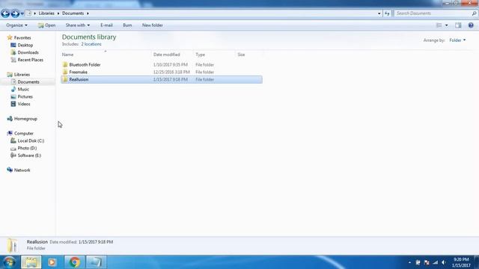This screenshot has width=479, height=269.
Task: Focus the Search Documents field
Action: [x=433, y=13]
